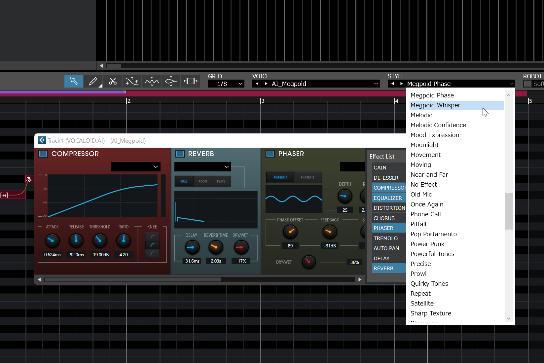This screenshot has height=363, width=544.
Task: Select DISTORTION in Effect List
Action: pyautogui.click(x=389, y=208)
